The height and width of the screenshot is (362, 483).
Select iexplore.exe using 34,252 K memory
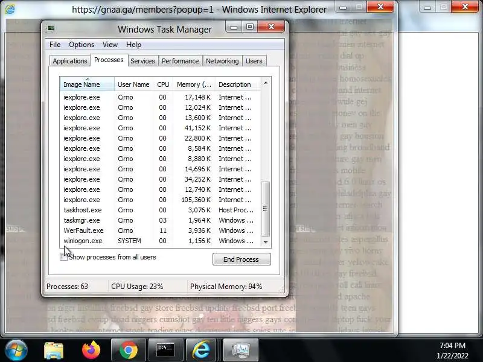point(160,179)
